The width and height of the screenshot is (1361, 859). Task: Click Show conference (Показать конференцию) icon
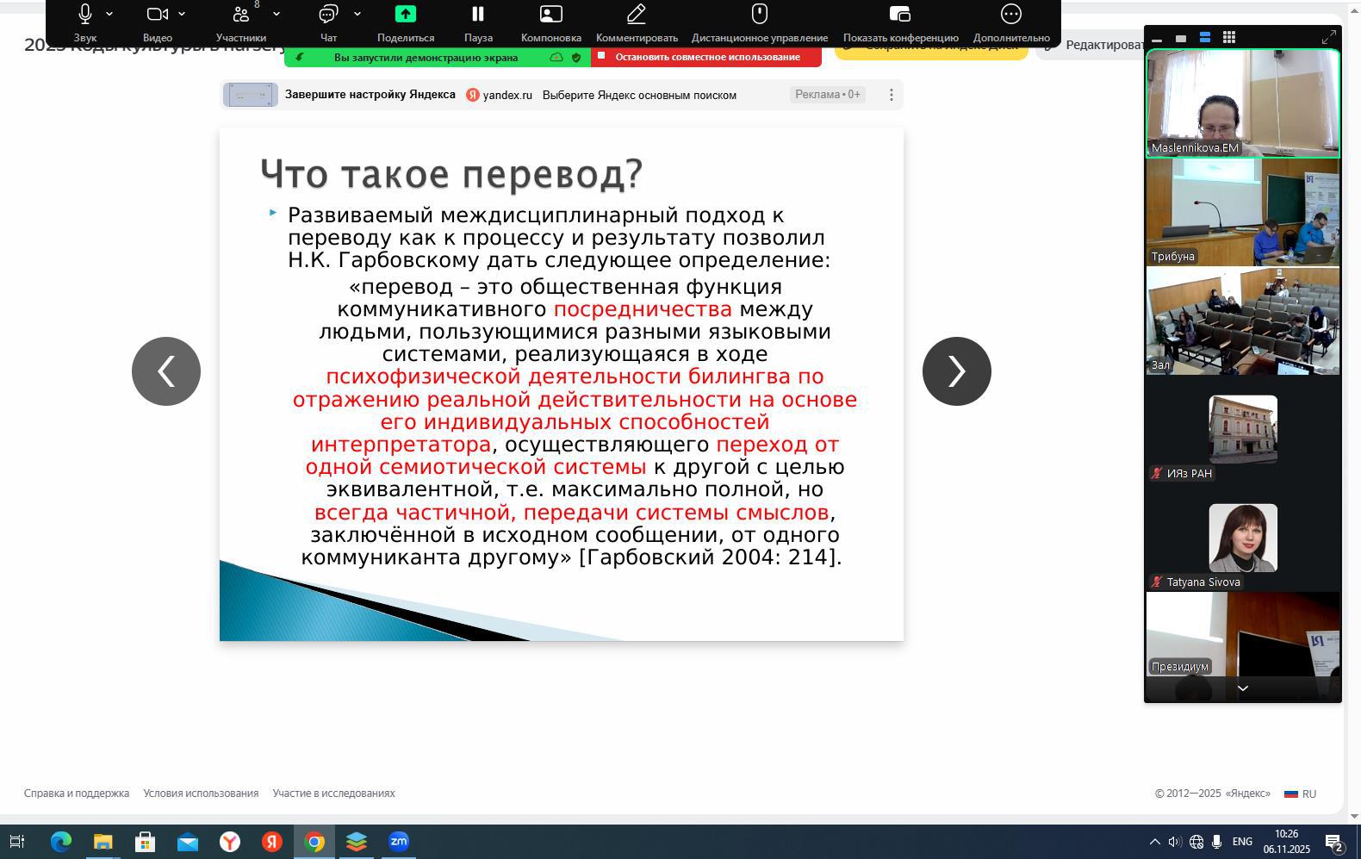click(900, 15)
